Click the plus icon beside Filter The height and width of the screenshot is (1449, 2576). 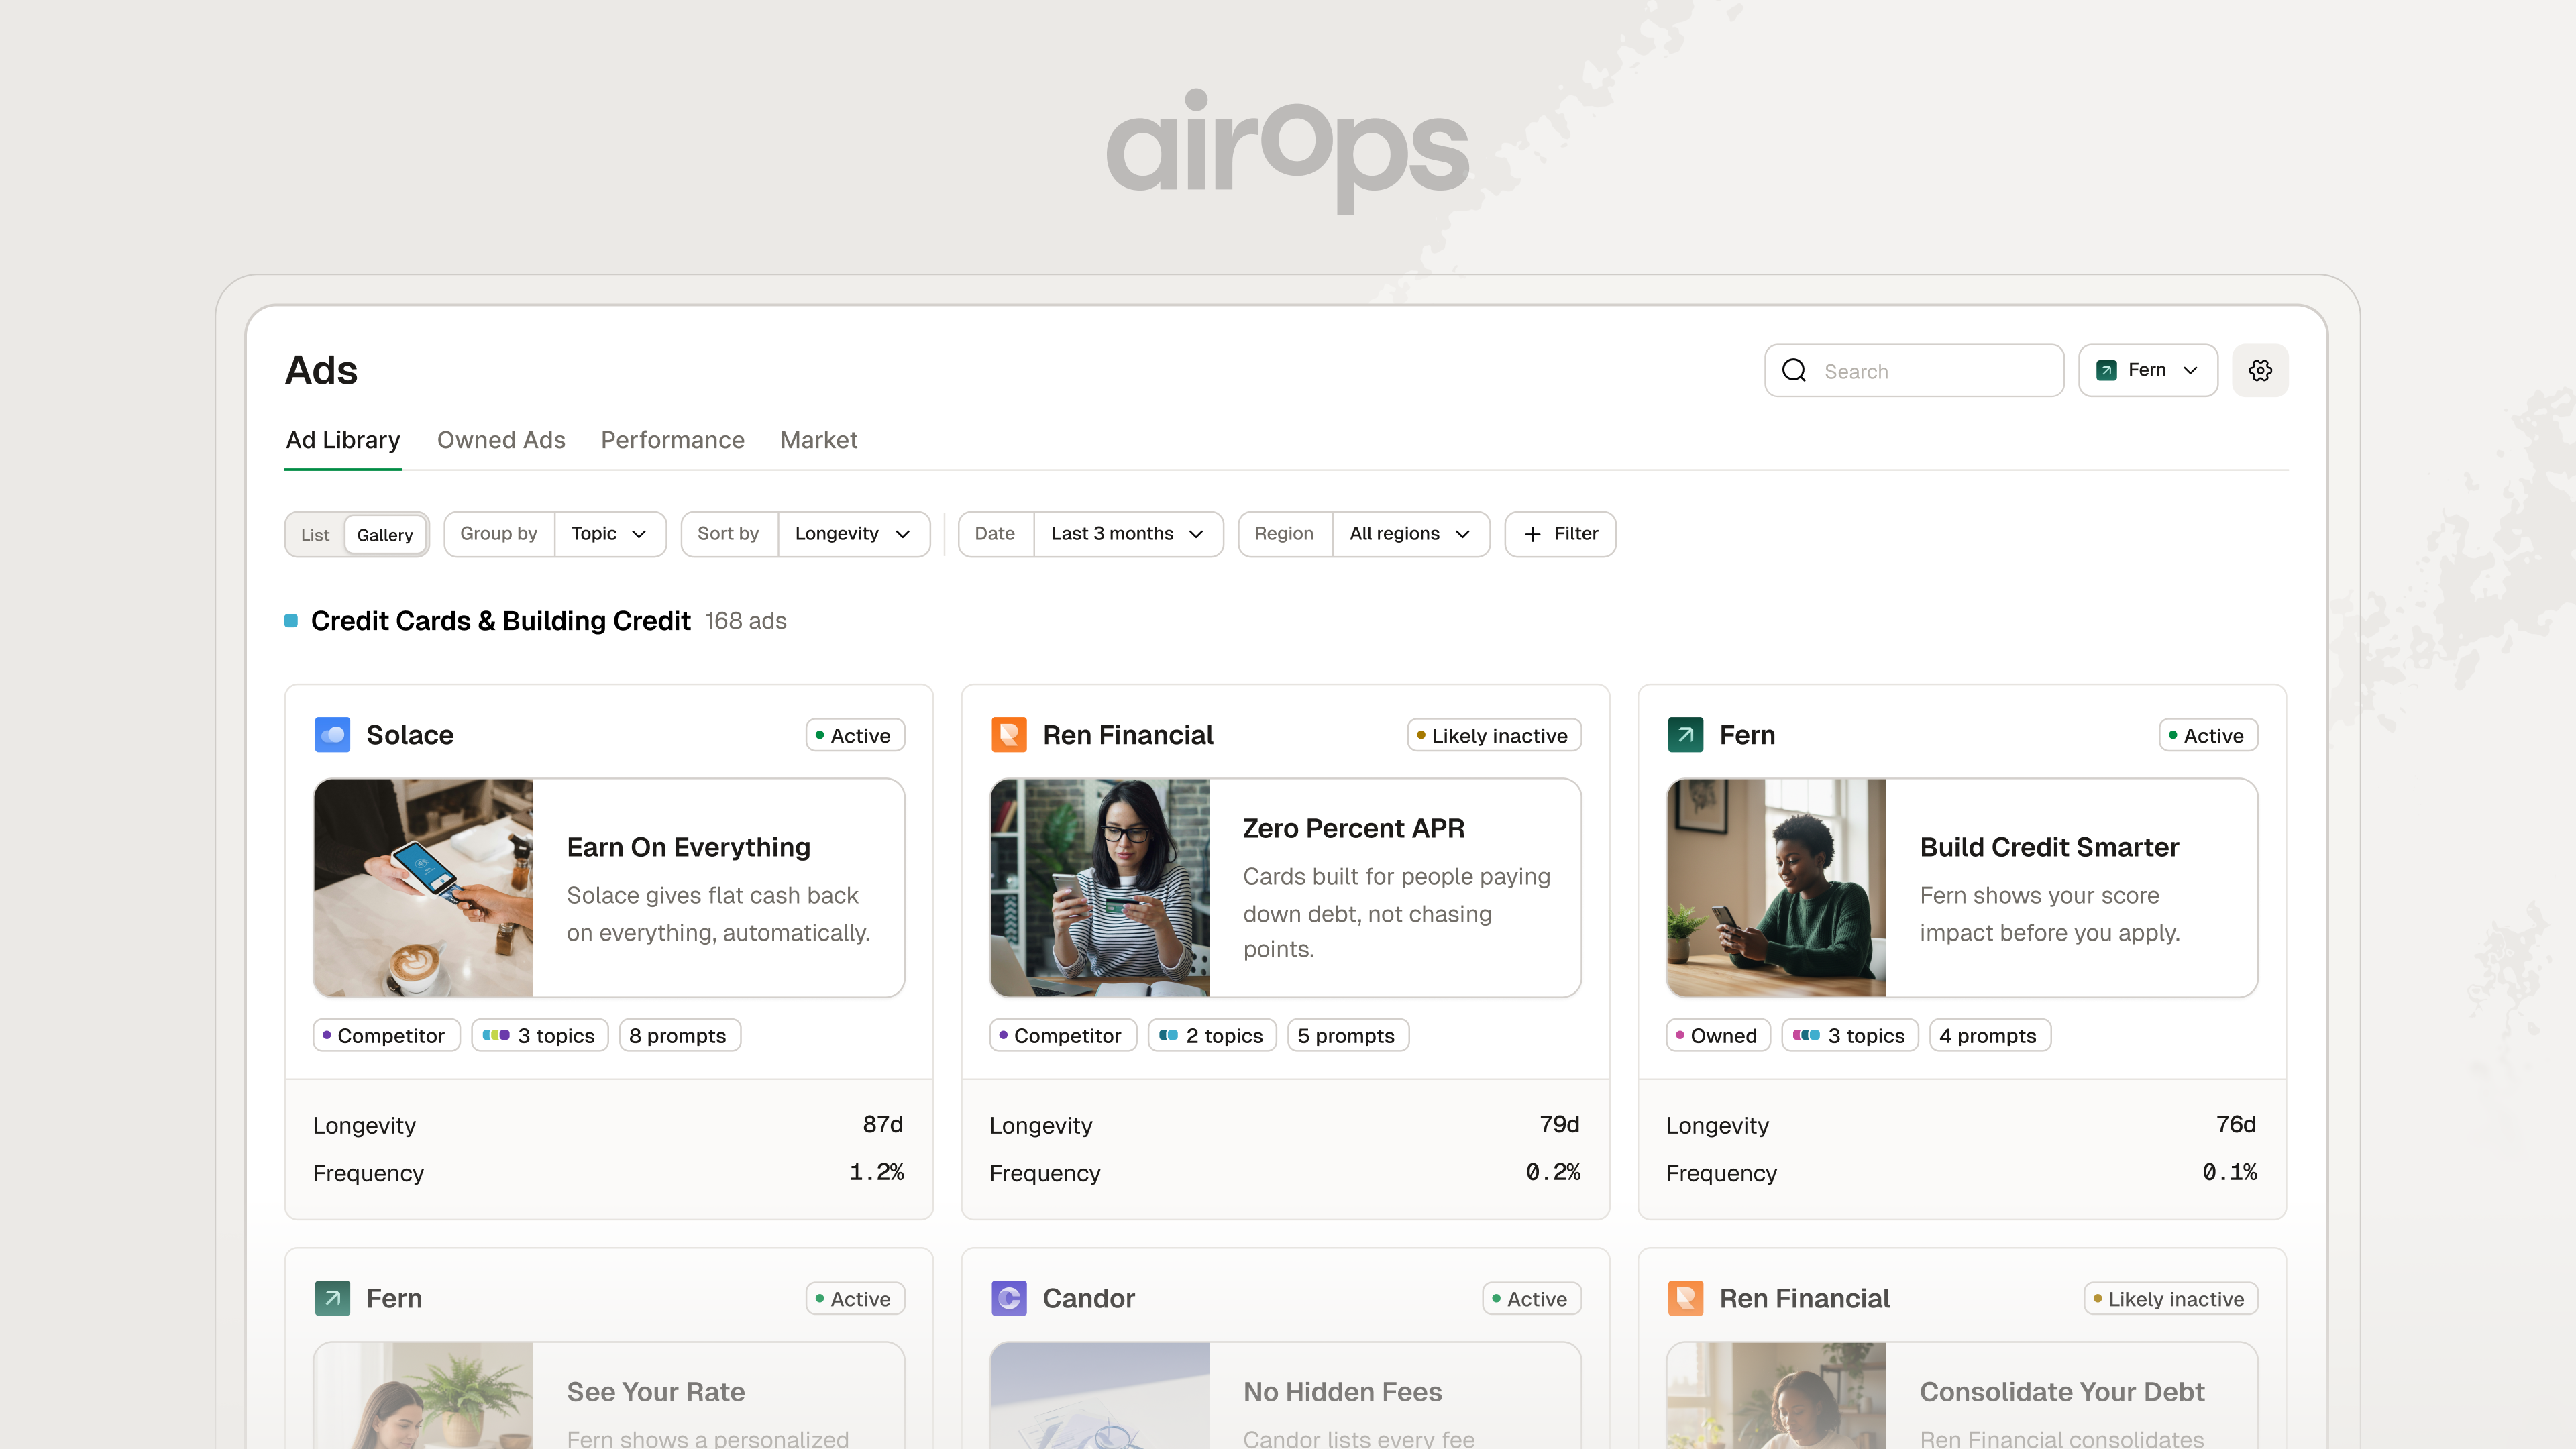click(1532, 534)
